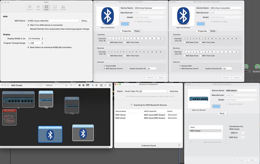Enable Transmits MIDI Beat Clock in Reciever Properties

click(x=109, y=42)
